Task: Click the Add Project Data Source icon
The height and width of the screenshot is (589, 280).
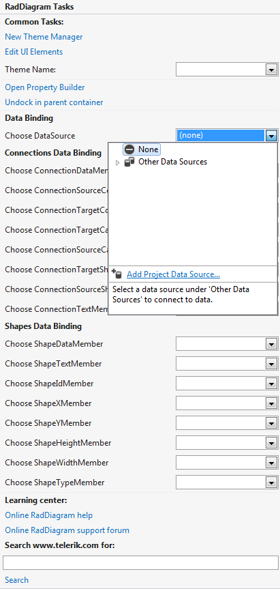Action: (117, 274)
